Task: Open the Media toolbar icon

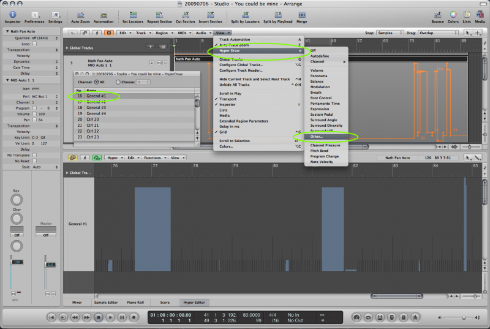Action: pyautogui.click(x=480, y=15)
